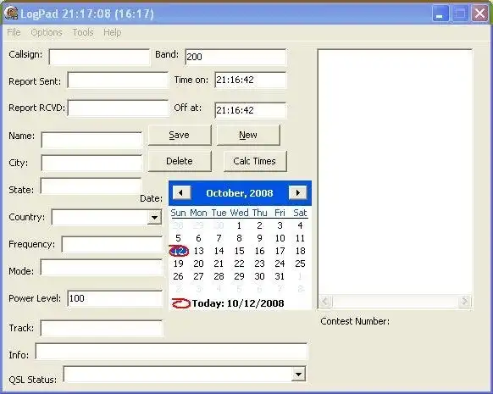Select October 20 in the calendar
Image resolution: width=493 pixels, height=394 pixels.
coord(198,264)
